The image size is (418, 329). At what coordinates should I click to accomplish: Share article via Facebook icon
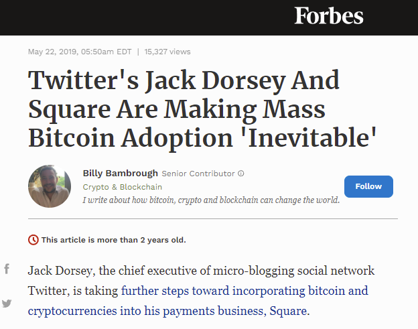[x=7, y=269]
